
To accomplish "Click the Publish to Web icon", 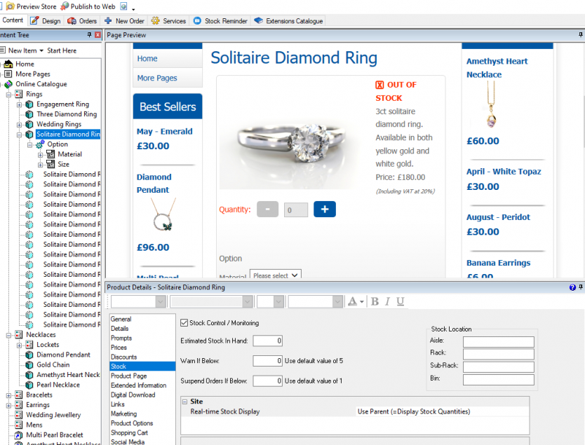I will click(65, 6).
